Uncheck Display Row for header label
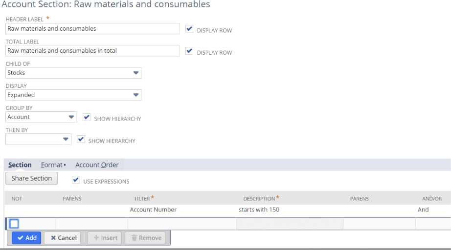Image resolution: width=451 pixels, height=250 pixels. pos(190,29)
